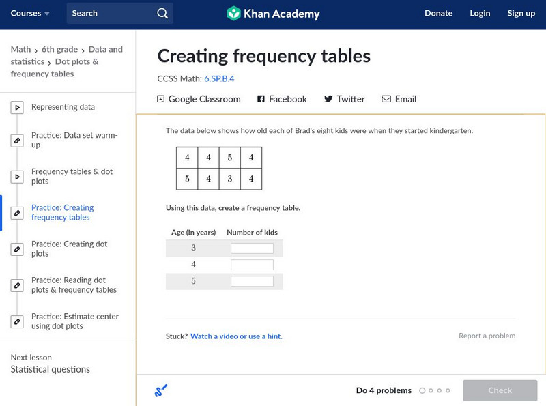
Task: Click the input field for age 3
Action: pyautogui.click(x=252, y=248)
